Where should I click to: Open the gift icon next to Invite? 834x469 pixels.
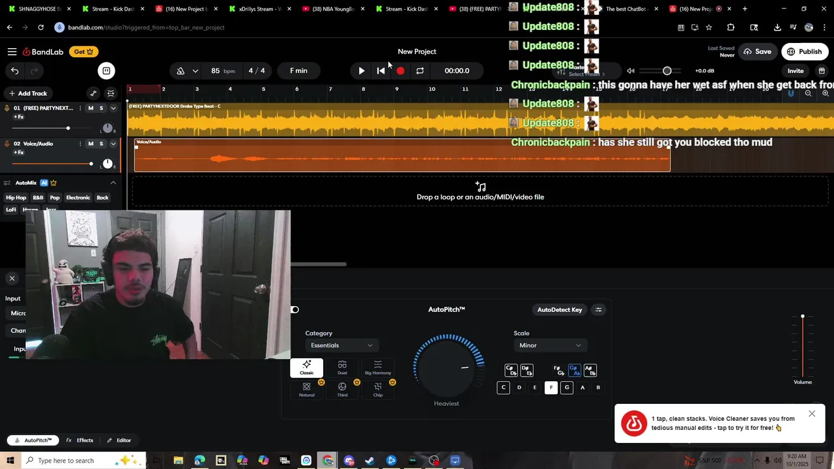coord(822,70)
